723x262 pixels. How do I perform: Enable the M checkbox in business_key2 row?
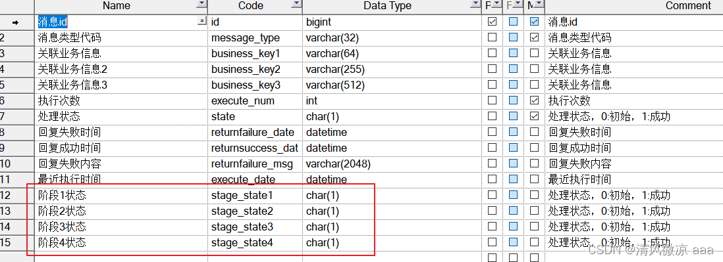(534, 68)
